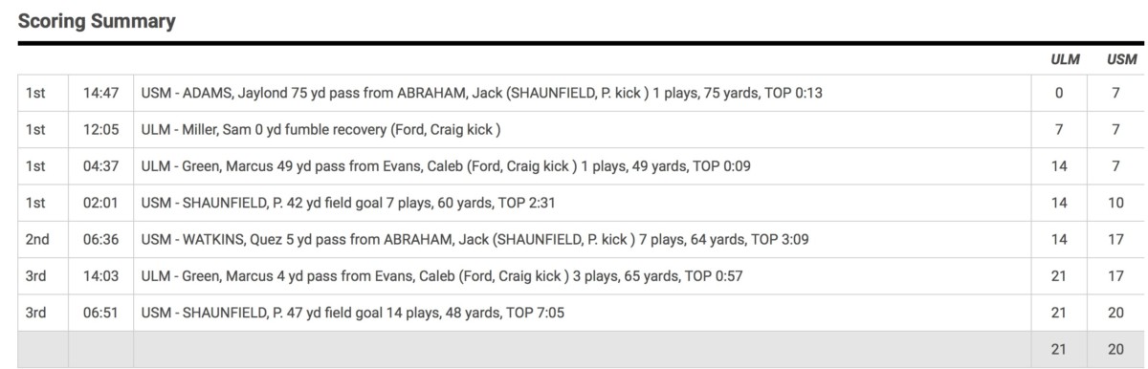
Task: Click the 02:01 time cell
Action: 100,203
